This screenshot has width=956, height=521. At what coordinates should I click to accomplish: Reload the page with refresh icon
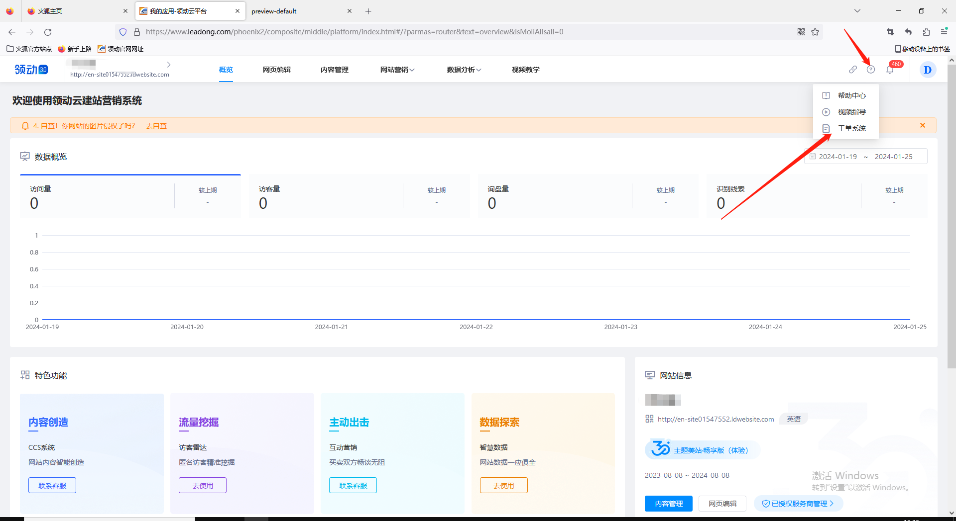point(48,32)
